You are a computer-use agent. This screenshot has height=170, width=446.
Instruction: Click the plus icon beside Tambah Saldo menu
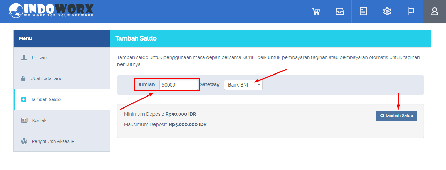click(x=24, y=99)
